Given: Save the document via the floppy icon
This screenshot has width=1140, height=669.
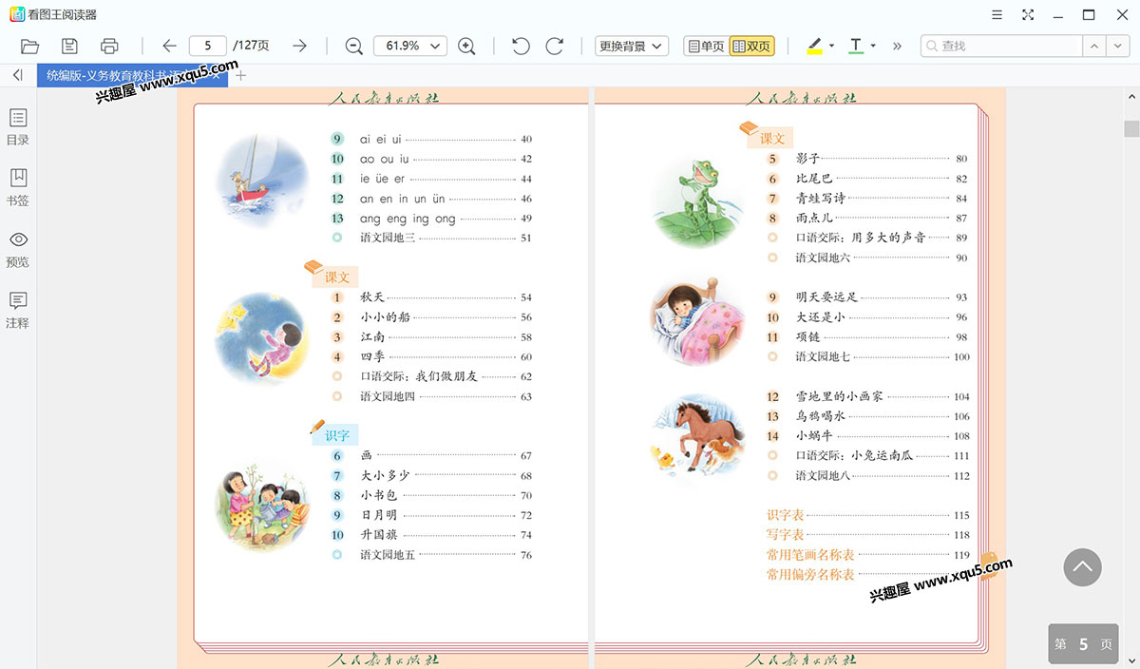Looking at the screenshot, I should (x=69, y=46).
